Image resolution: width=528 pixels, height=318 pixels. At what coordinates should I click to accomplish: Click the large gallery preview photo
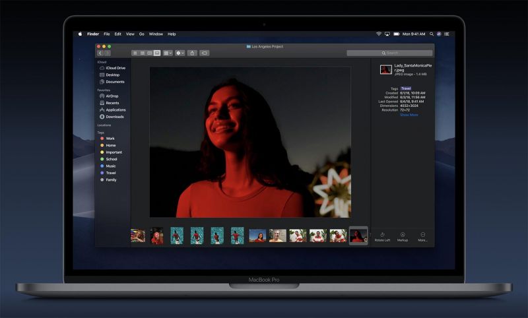point(250,142)
